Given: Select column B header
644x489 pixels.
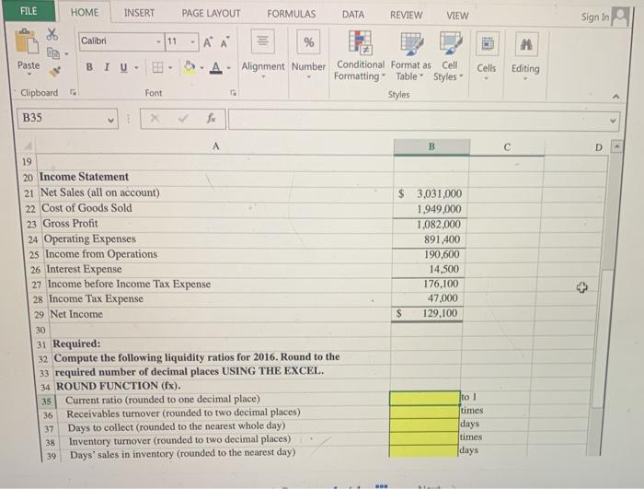Looking at the screenshot, I should [431, 146].
